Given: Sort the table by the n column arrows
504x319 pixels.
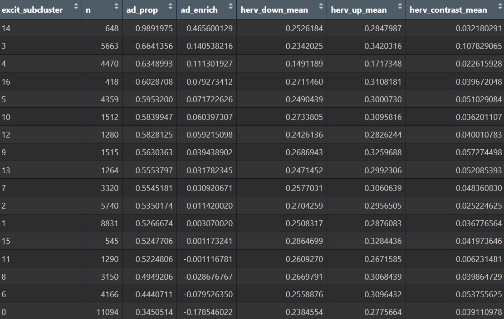Looking at the screenshot, I should (116, 7).
